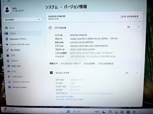
Task: Open システムの保護 link
Action: [89, 64]
